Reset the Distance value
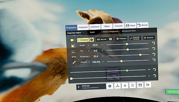The height and width of the screenshot is (102, 179). (x=154, y=54)
